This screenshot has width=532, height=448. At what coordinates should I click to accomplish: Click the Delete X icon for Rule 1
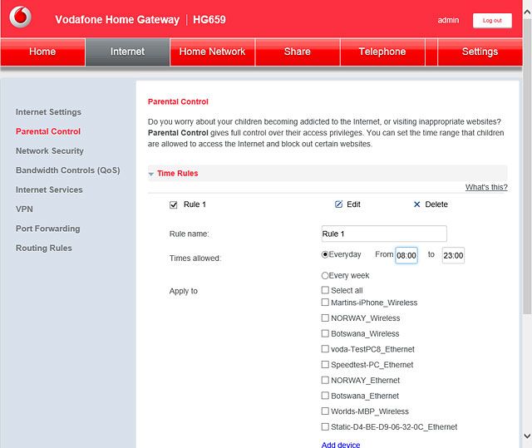tap(417, 204)
